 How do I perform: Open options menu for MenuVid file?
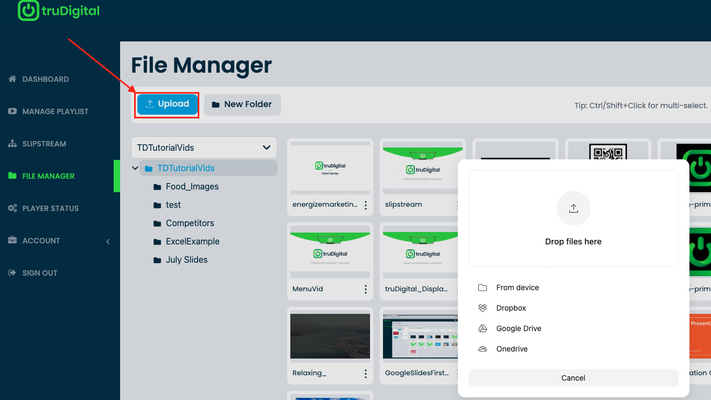click(x=366, y=290)
